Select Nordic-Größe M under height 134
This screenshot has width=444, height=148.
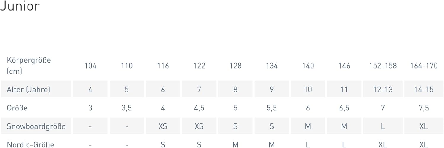271,144
